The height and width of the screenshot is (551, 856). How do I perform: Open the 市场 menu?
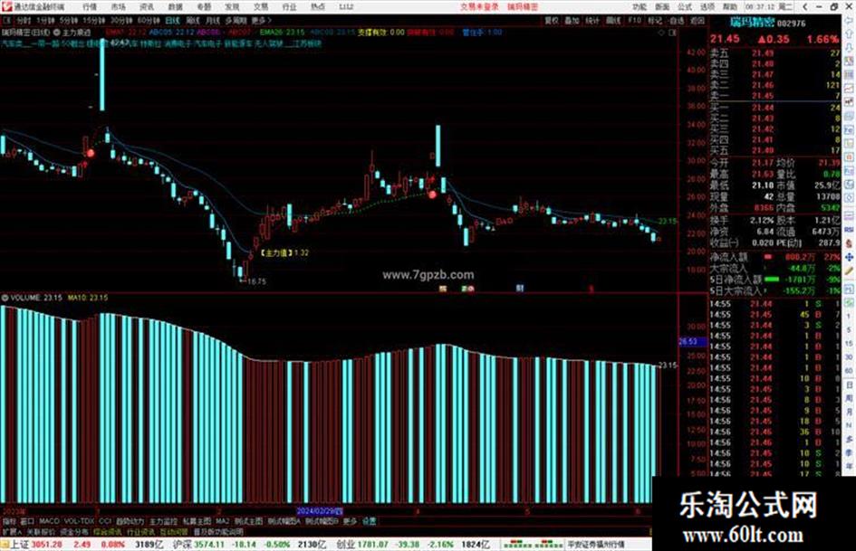coord(118,7)
